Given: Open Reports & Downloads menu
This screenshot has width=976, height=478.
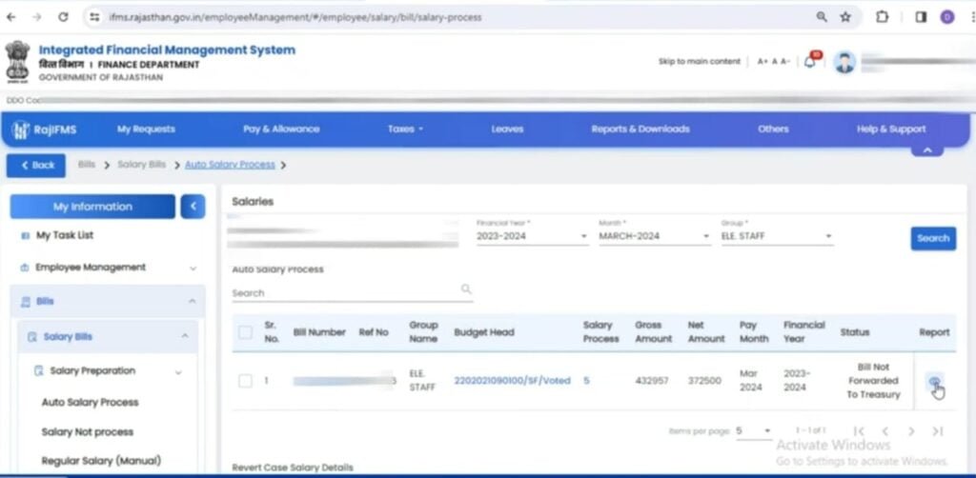Looking at the screenshot, I should (640, 129).
